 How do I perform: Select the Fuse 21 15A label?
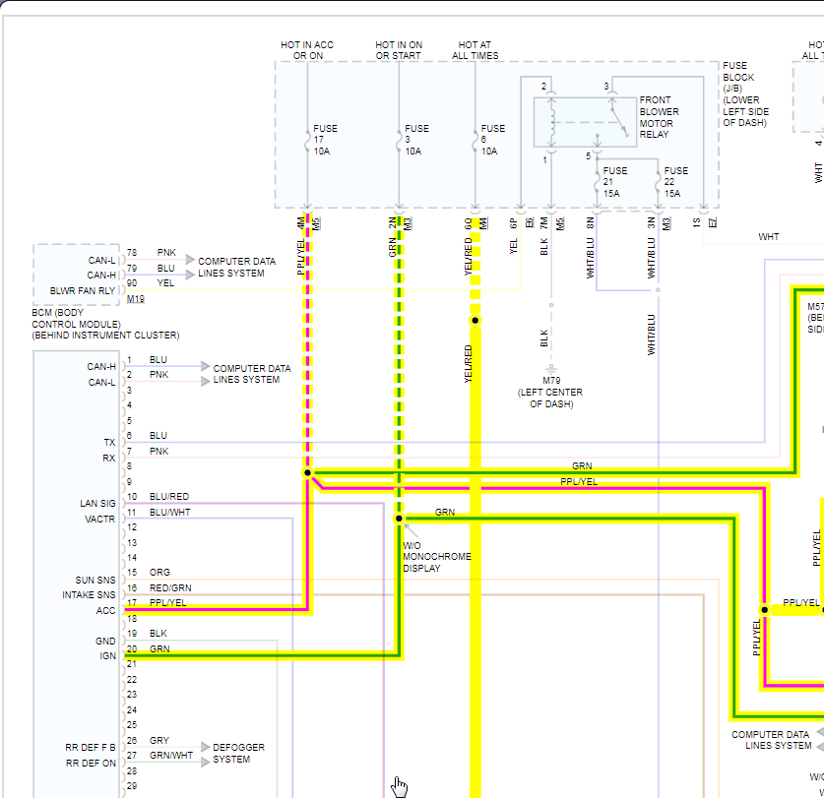pyautogui.click(x=615, y=182)
